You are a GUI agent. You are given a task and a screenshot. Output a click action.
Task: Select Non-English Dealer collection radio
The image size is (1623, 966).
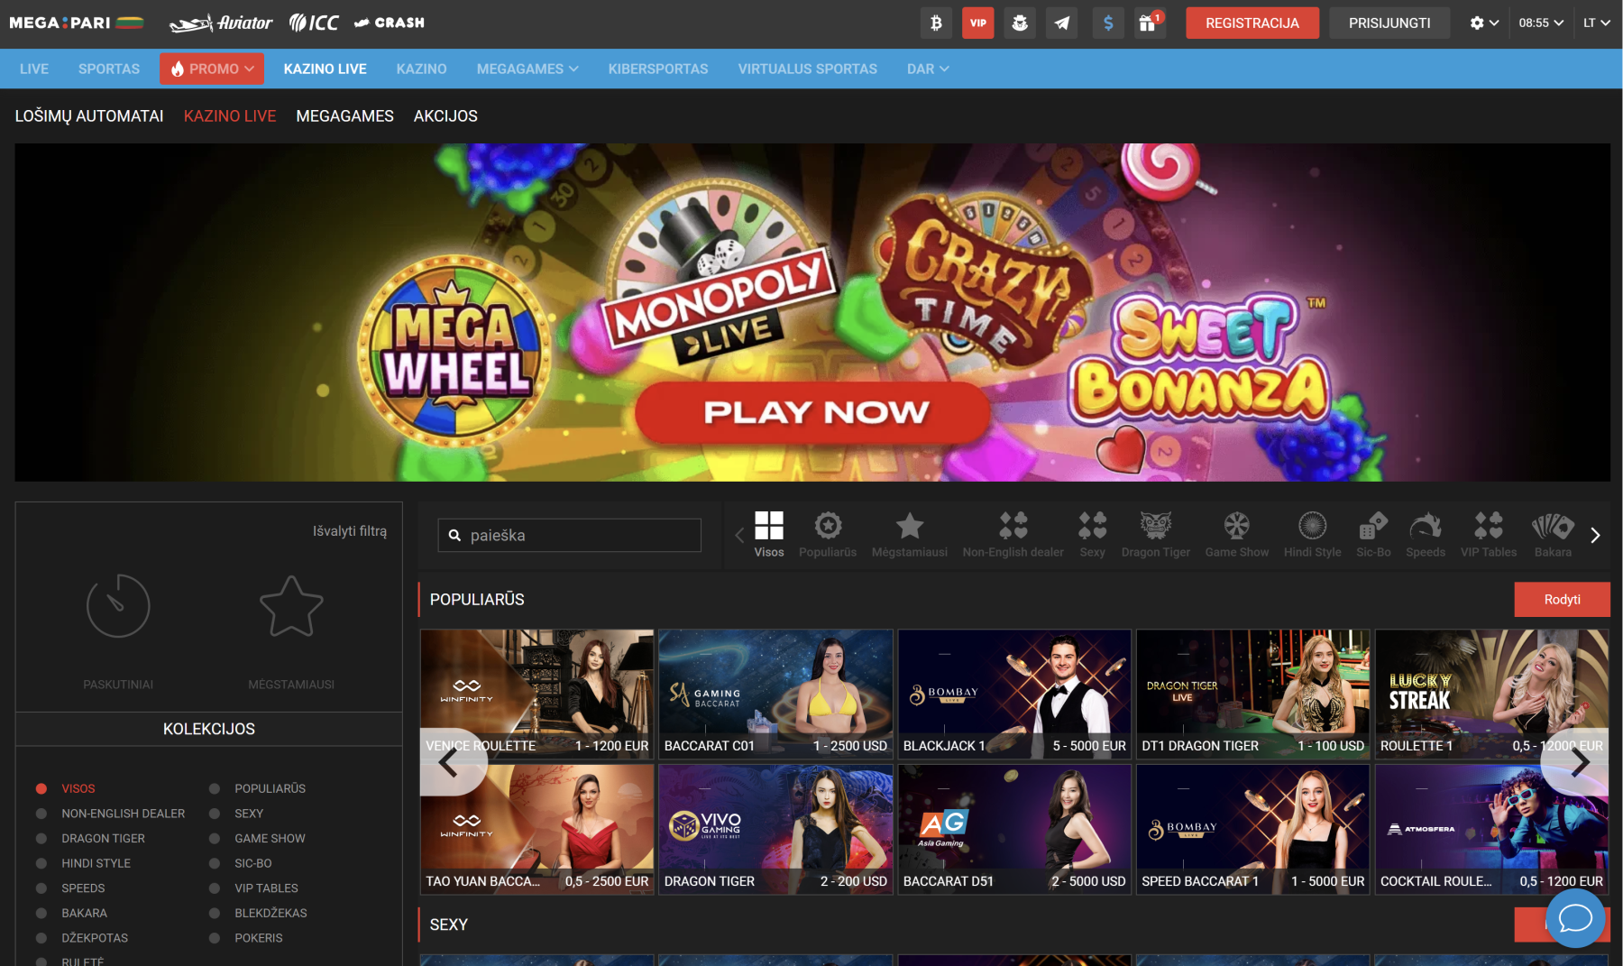click(41, 814)
